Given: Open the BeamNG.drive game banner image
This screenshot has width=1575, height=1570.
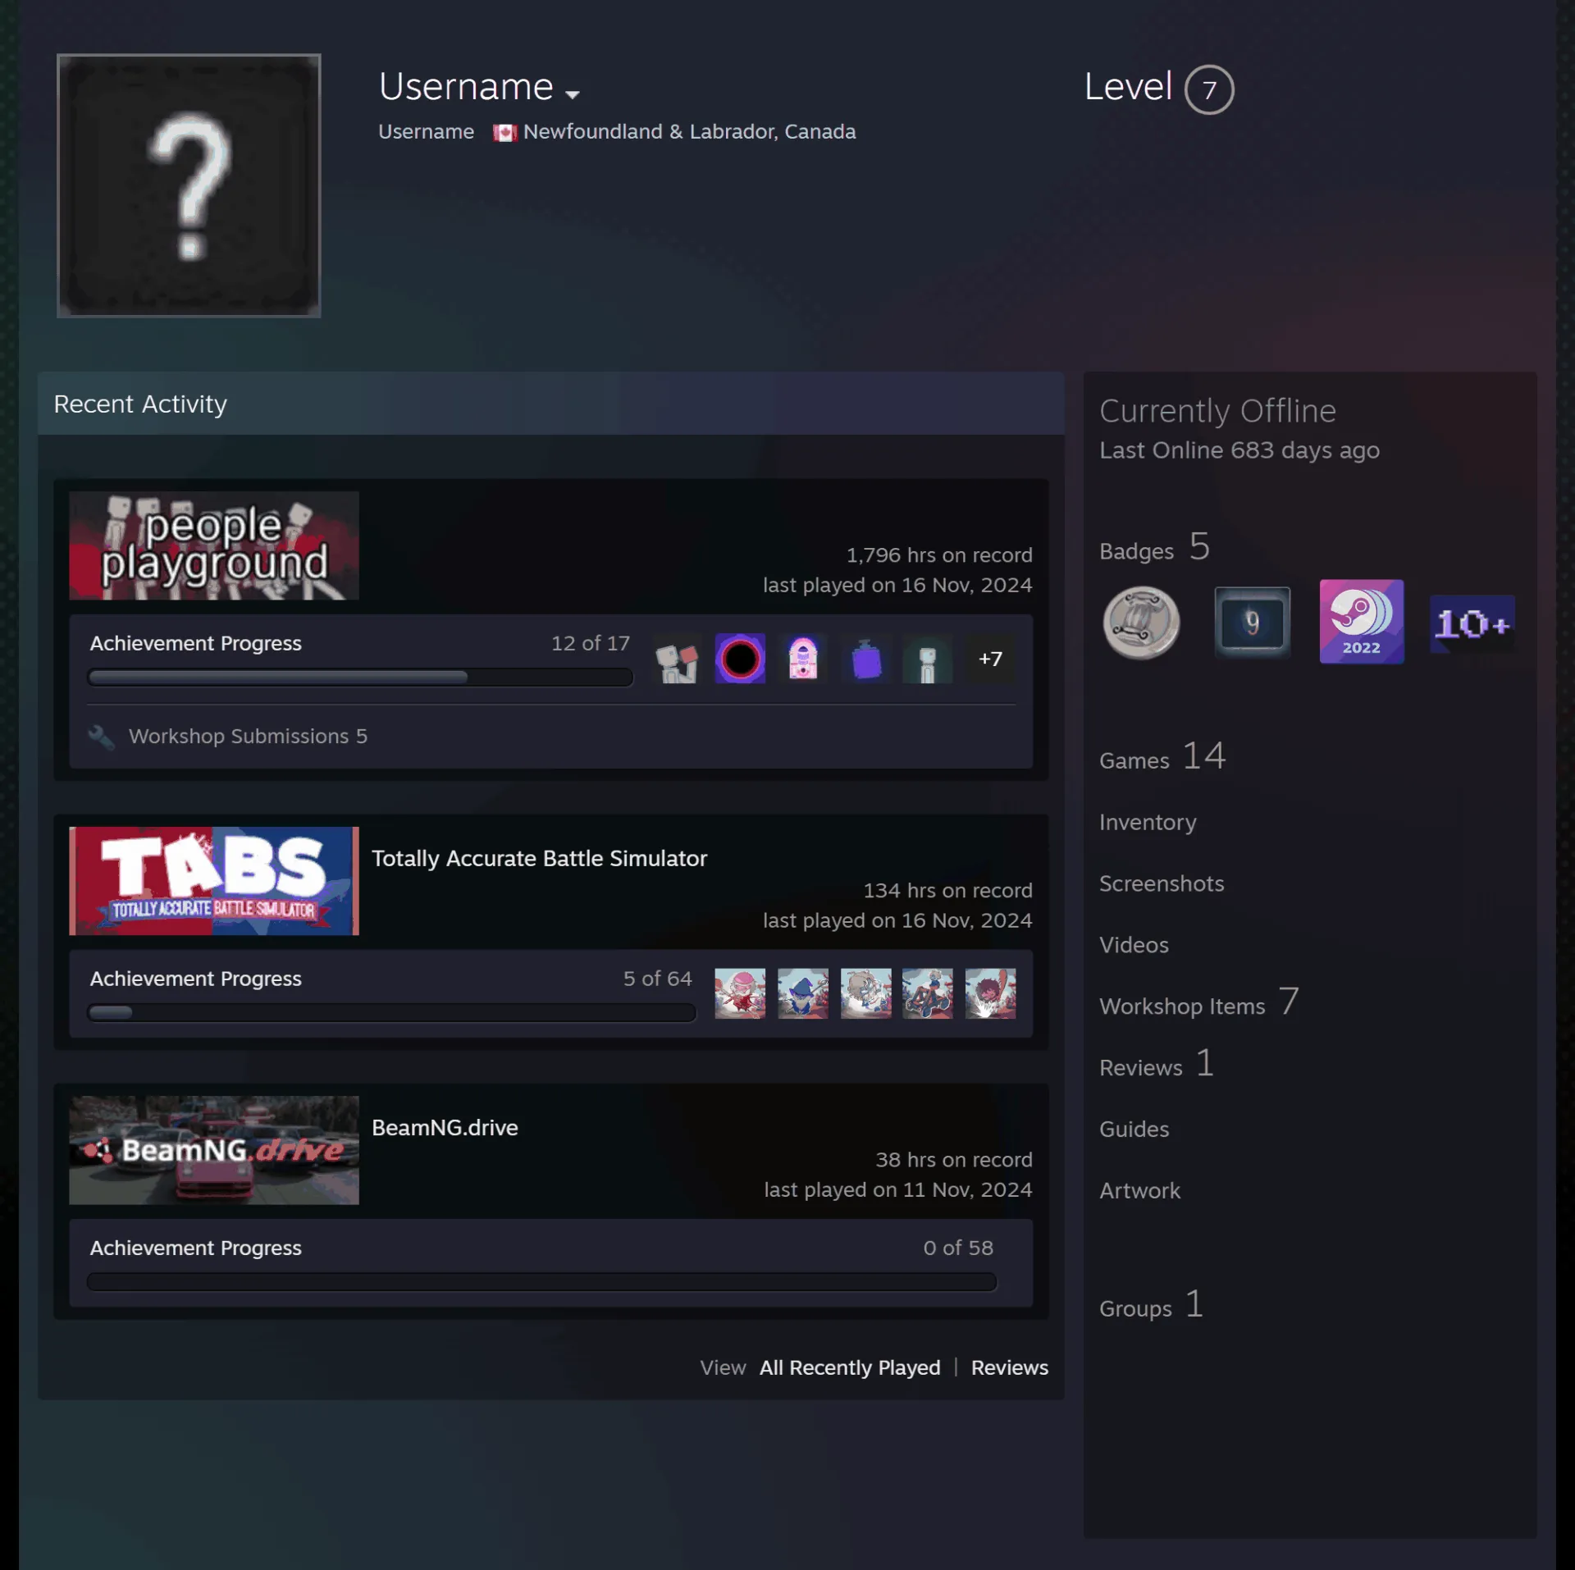Looking at the screenshot, I should (214, 1150).
